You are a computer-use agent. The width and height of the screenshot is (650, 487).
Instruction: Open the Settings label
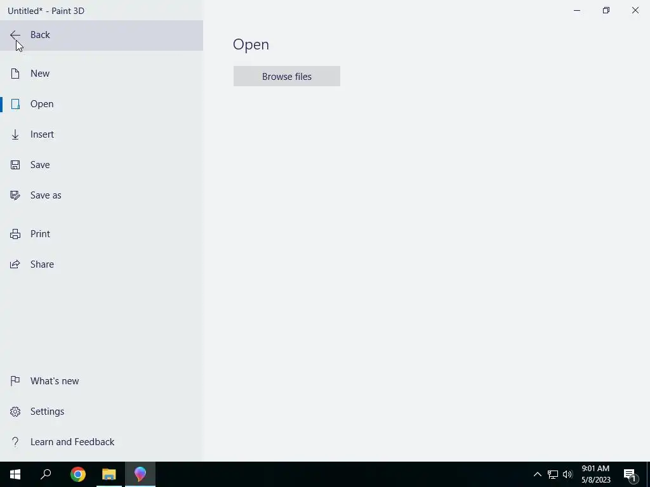pyautogui.click(x=47, y=412)
